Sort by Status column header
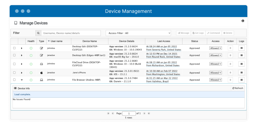This screenshot has width=257, height=126. click(195, 41)
